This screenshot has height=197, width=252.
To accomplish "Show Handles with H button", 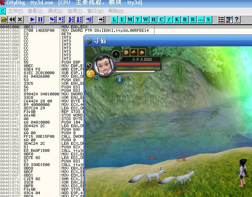I will [153, 20].
